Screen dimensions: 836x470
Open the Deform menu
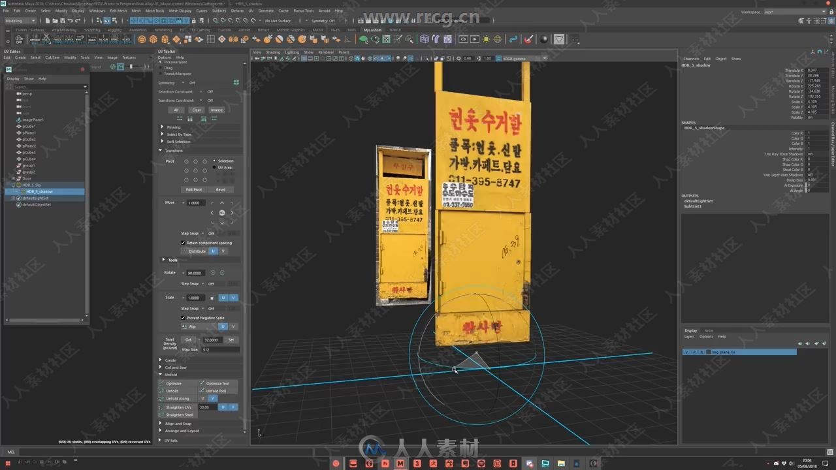[x=237, y=10]
